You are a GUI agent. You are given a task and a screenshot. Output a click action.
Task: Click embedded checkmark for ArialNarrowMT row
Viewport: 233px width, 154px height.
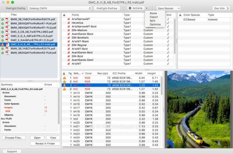click(168, 19)
